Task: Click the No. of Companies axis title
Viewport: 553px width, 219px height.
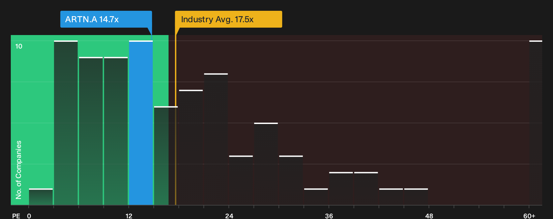Action: (x=19, y=170)
